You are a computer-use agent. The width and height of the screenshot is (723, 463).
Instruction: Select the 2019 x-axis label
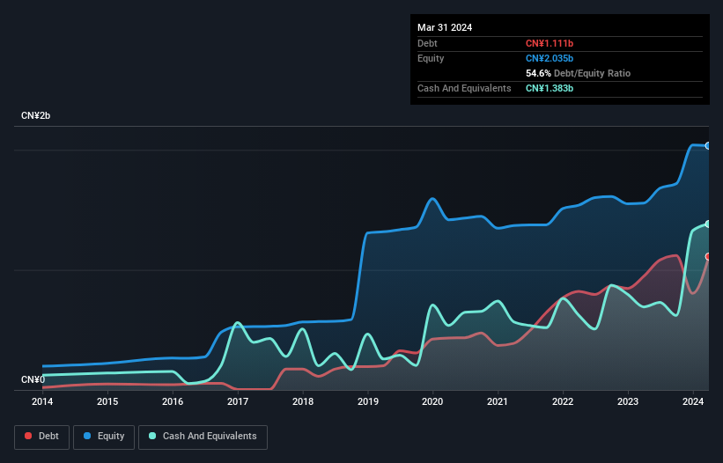point(368,402)
